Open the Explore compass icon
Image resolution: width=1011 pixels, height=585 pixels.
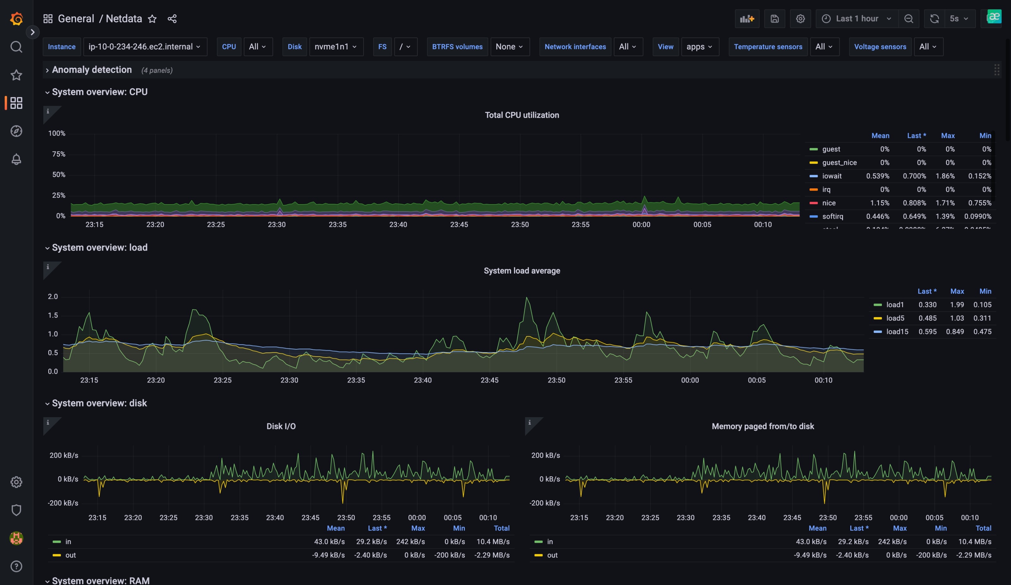[16, 131]
